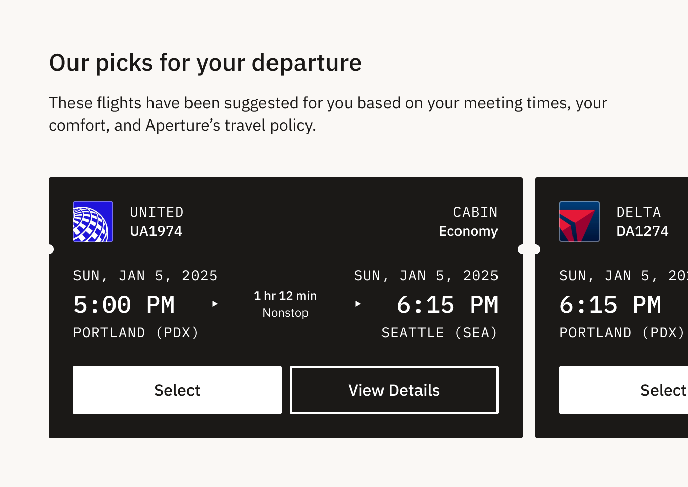Click the heading Our picks for your departure
The height and width of the screenshot is (487, 688).
[x=205, y=62]
